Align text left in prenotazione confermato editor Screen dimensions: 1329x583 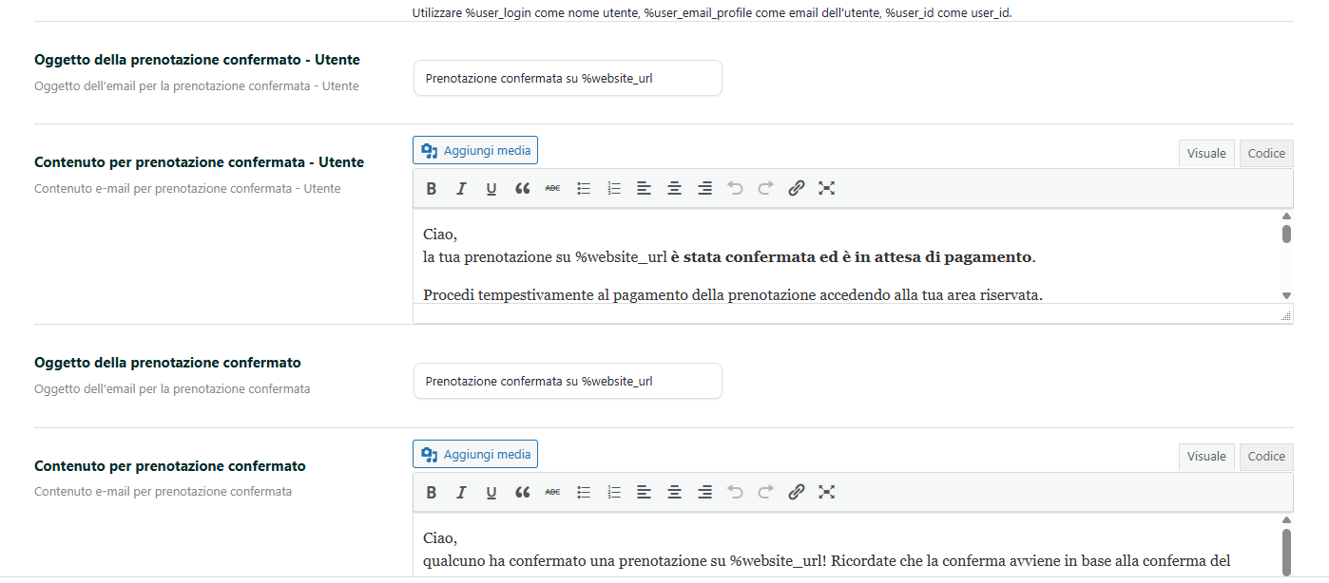point(645,492)
